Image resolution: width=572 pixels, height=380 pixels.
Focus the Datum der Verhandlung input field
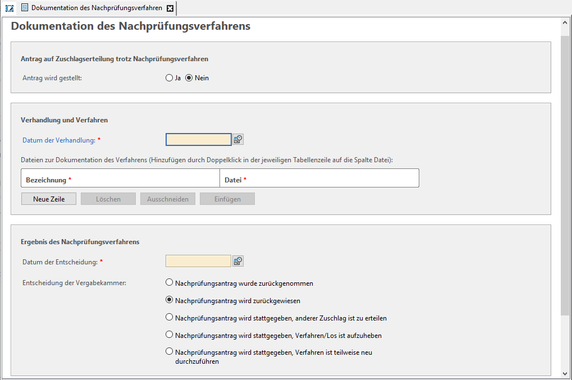click(199, 139)
